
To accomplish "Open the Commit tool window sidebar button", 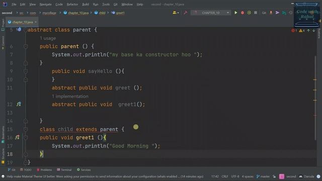I will coord(3,42).
